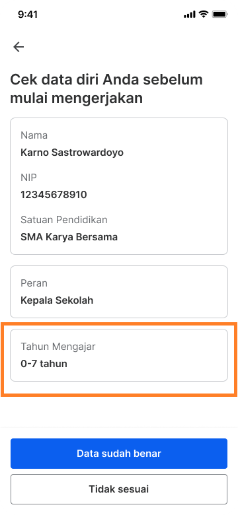
Task: Tap the Nama field label
Action: coord(34,135)
